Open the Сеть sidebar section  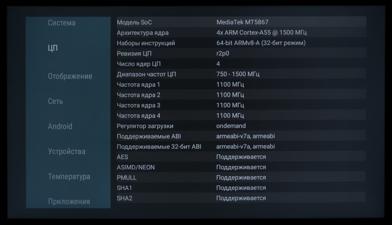(x=56, y=101)
